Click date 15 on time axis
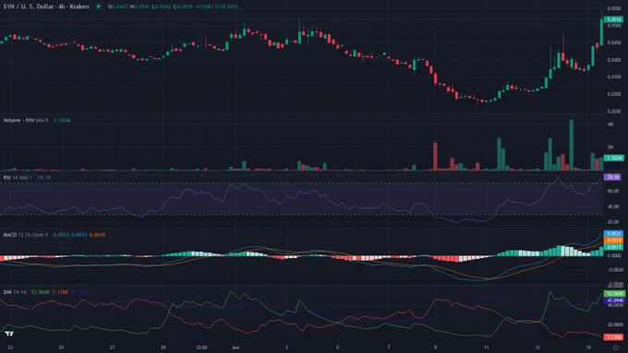The image size is (628, 353). tap(588, 347)
